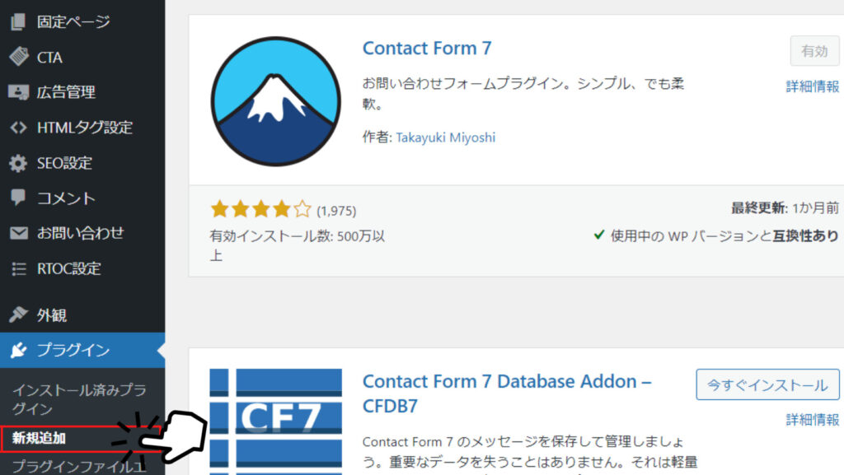Open Contact Form 7 Database Addon CFDB7 link
Viewport: 844px width, 475px height.
(x=507, y=394)
